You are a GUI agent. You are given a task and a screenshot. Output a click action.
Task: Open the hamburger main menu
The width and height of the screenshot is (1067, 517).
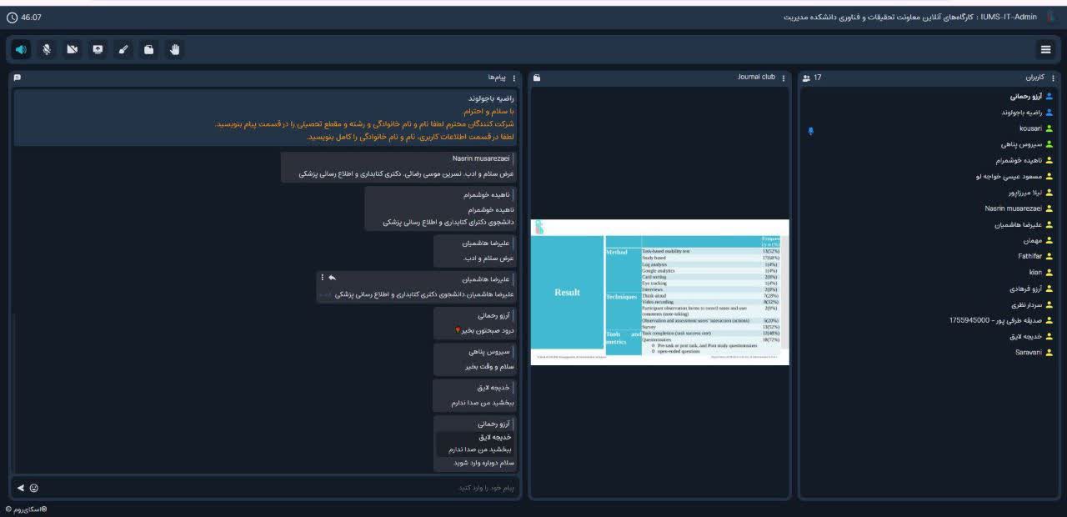pos(1045,50)
